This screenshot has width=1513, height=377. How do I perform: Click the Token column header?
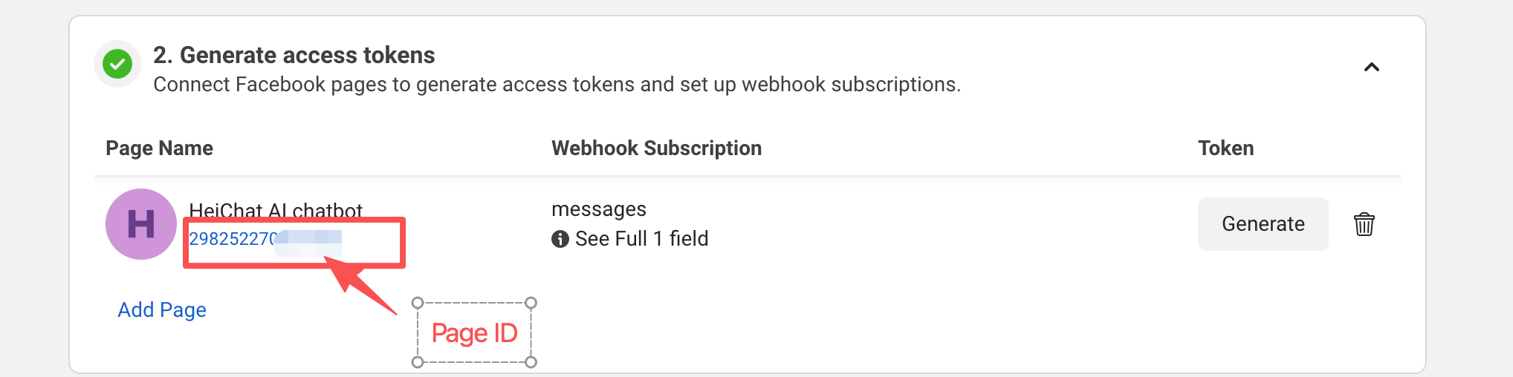coord(1225,148)
